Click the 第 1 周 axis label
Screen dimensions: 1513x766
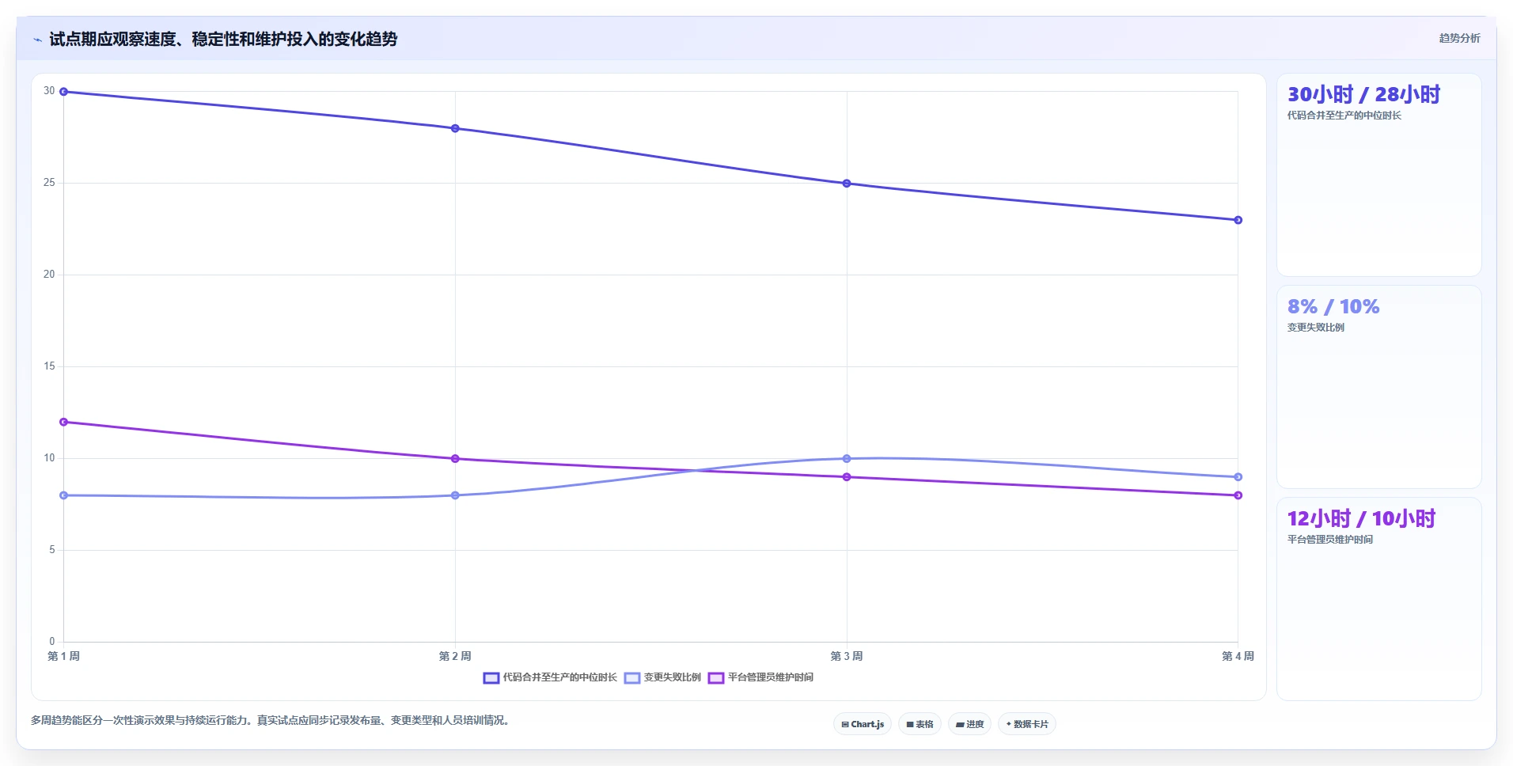click(64, 656)
